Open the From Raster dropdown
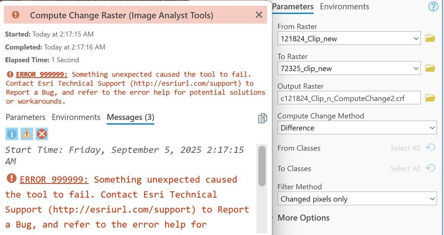 [x=416, y=39]
